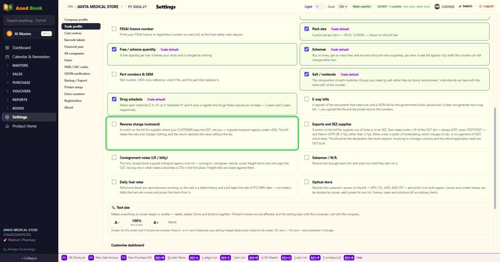Click the Calendar & Reminders icon
The width and height of the screenshot is (500, 262).
tap(7, 57)
